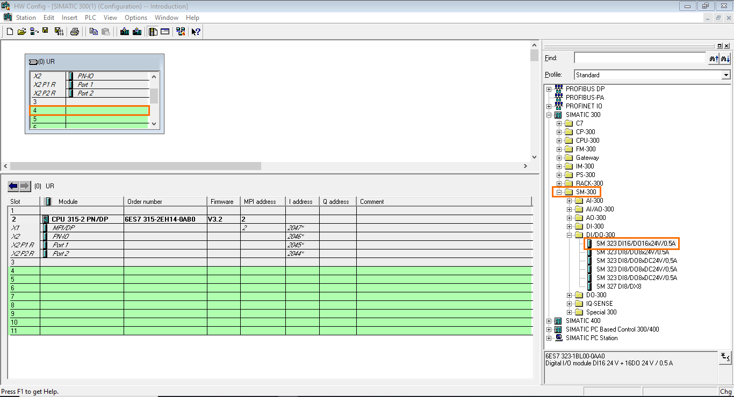Click the Find input field

639,58
